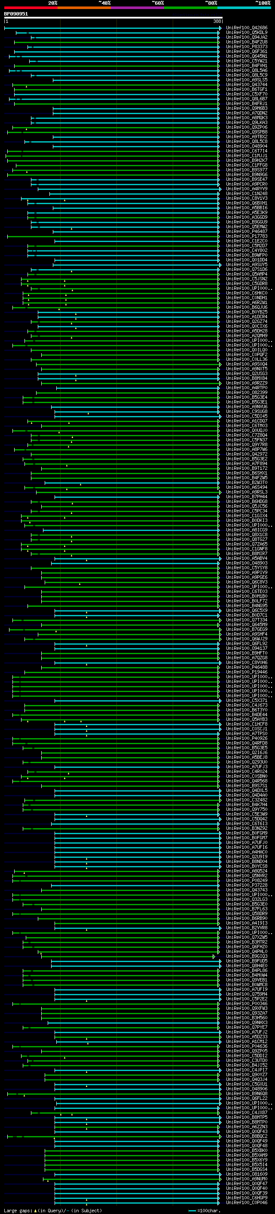Open the UniRef100_A5ABV4 entry

pyautogui.click(x=247, y=559)
